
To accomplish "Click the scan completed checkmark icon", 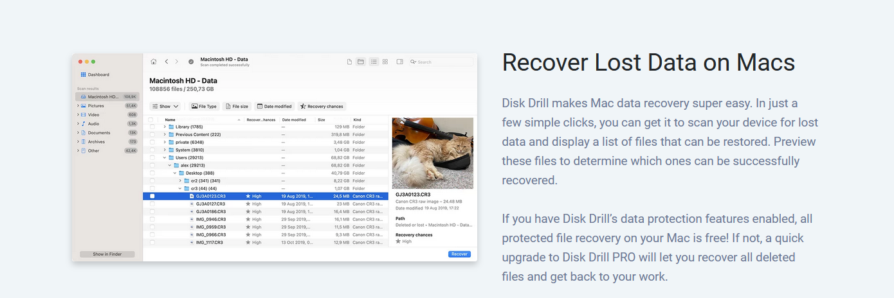I will click(191, 62).
